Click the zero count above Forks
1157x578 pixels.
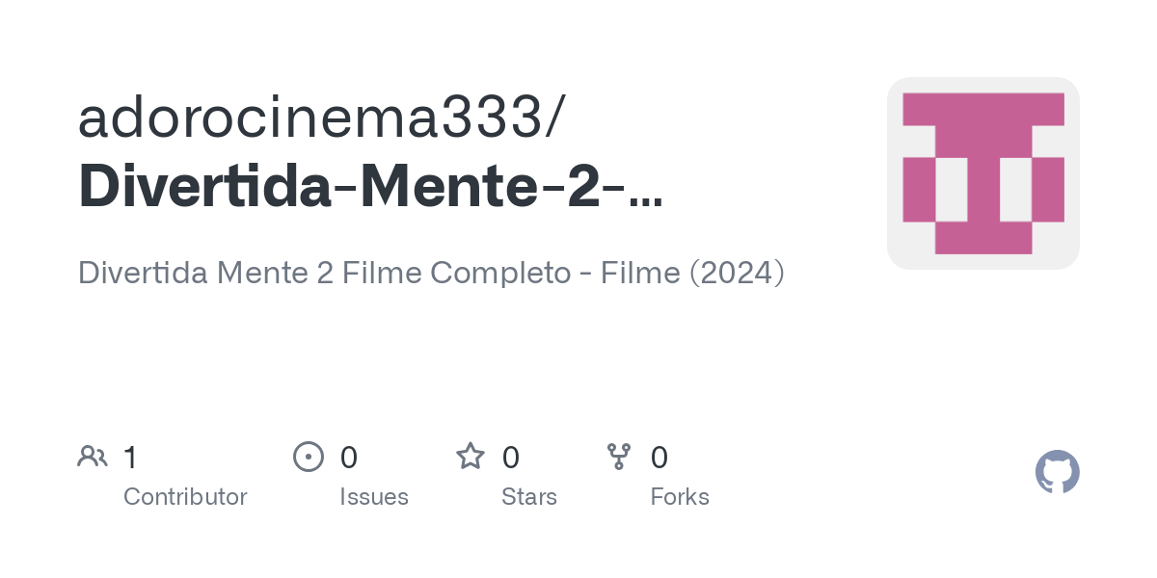coord(659,458)
